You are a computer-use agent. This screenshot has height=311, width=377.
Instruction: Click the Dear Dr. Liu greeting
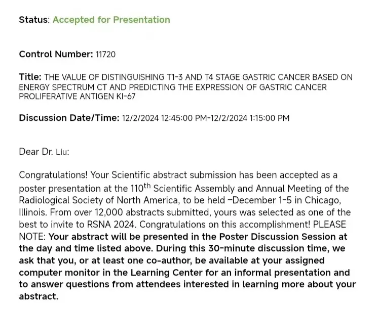pyautogui.click(x=44, y=152)
